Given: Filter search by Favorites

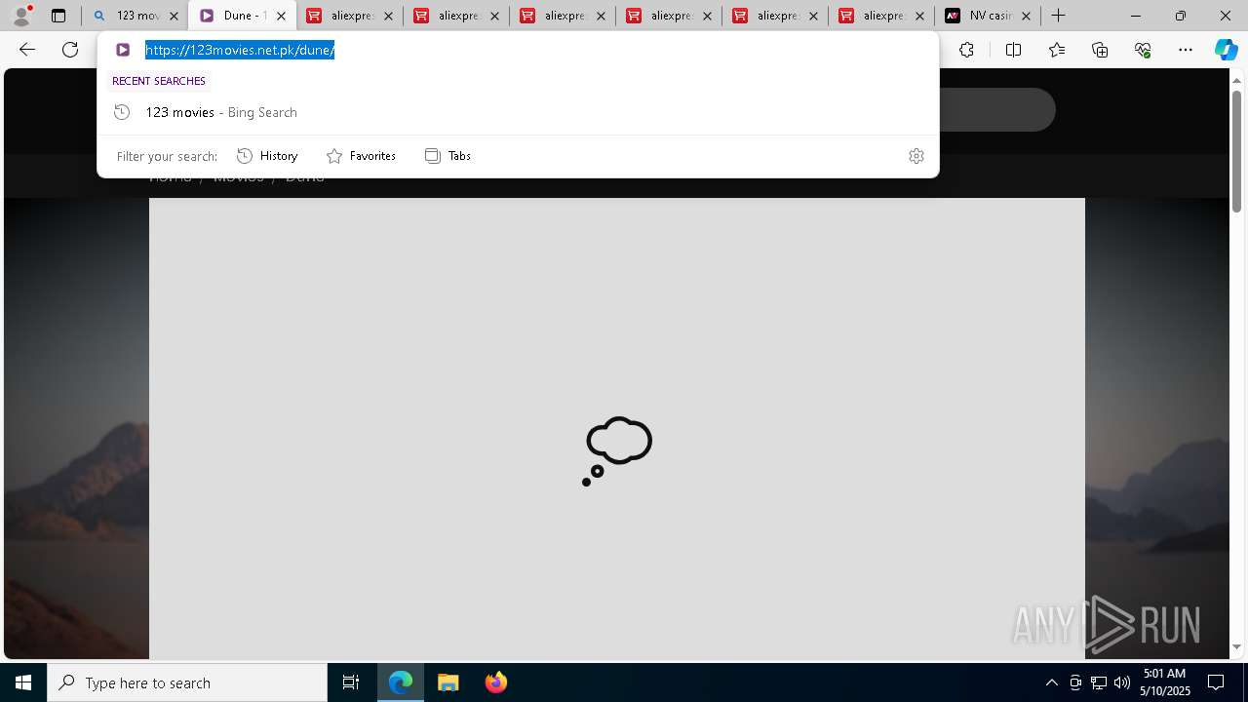Looking at the screenshot, I should pyautogui.click(x=361, y=156).
